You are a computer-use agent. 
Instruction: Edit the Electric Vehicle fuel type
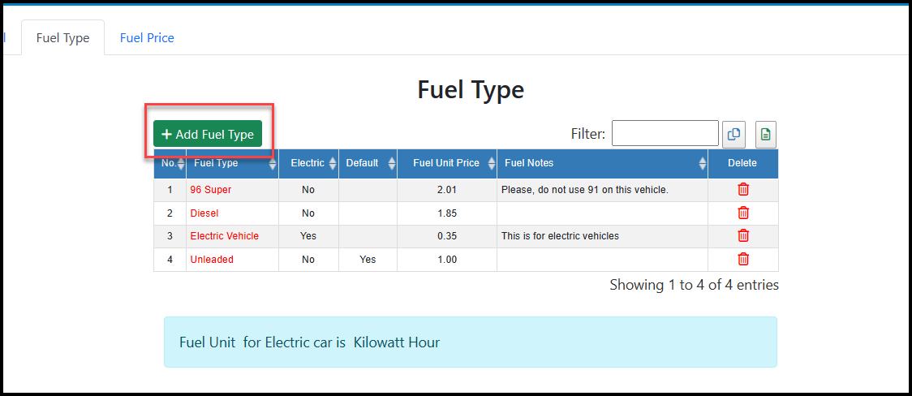pyautogui.click(x=225, y=236)
